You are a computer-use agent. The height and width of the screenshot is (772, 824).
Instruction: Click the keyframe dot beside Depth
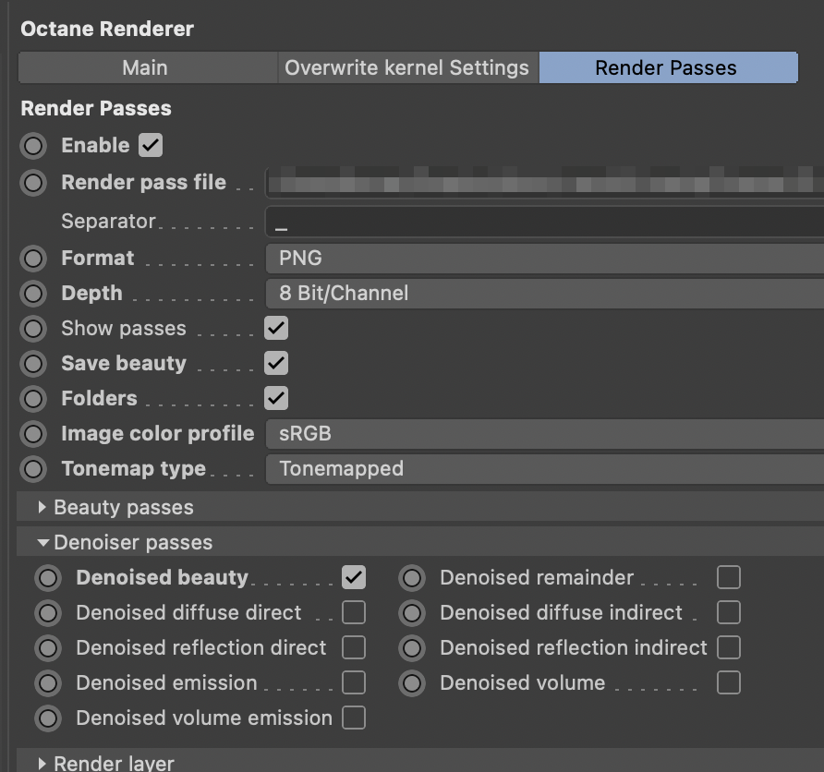33,294
